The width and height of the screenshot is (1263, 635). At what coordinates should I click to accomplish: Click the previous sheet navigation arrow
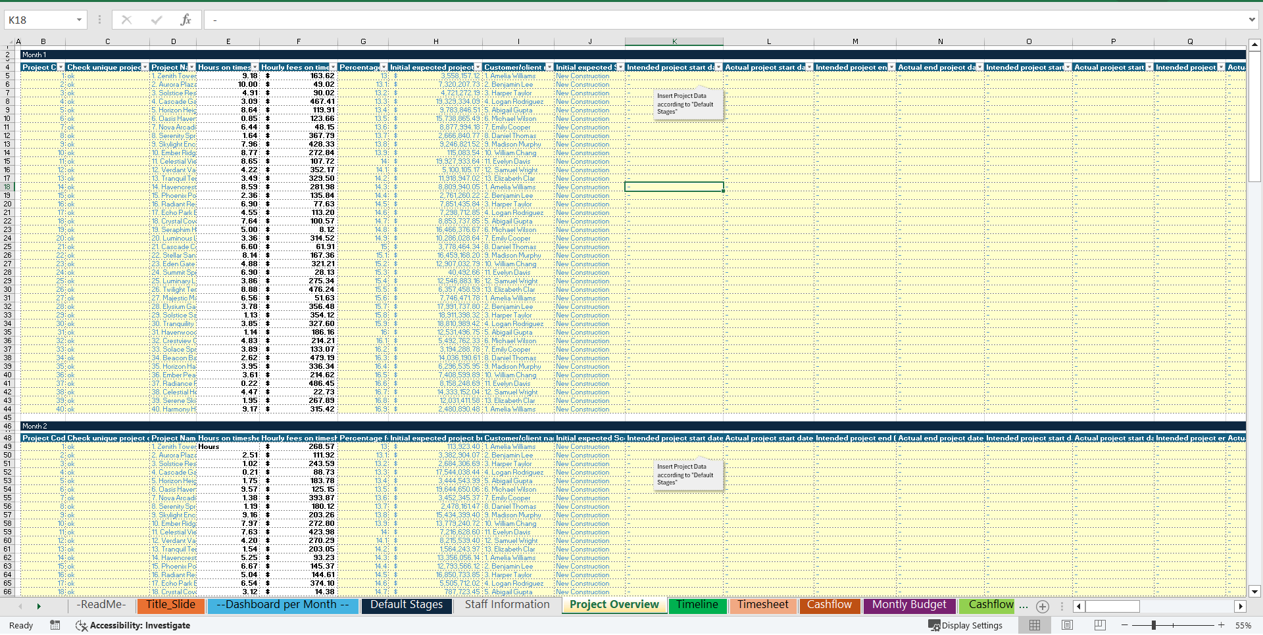tap(20, 606)
